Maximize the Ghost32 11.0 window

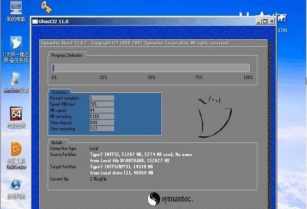point(264,21)
